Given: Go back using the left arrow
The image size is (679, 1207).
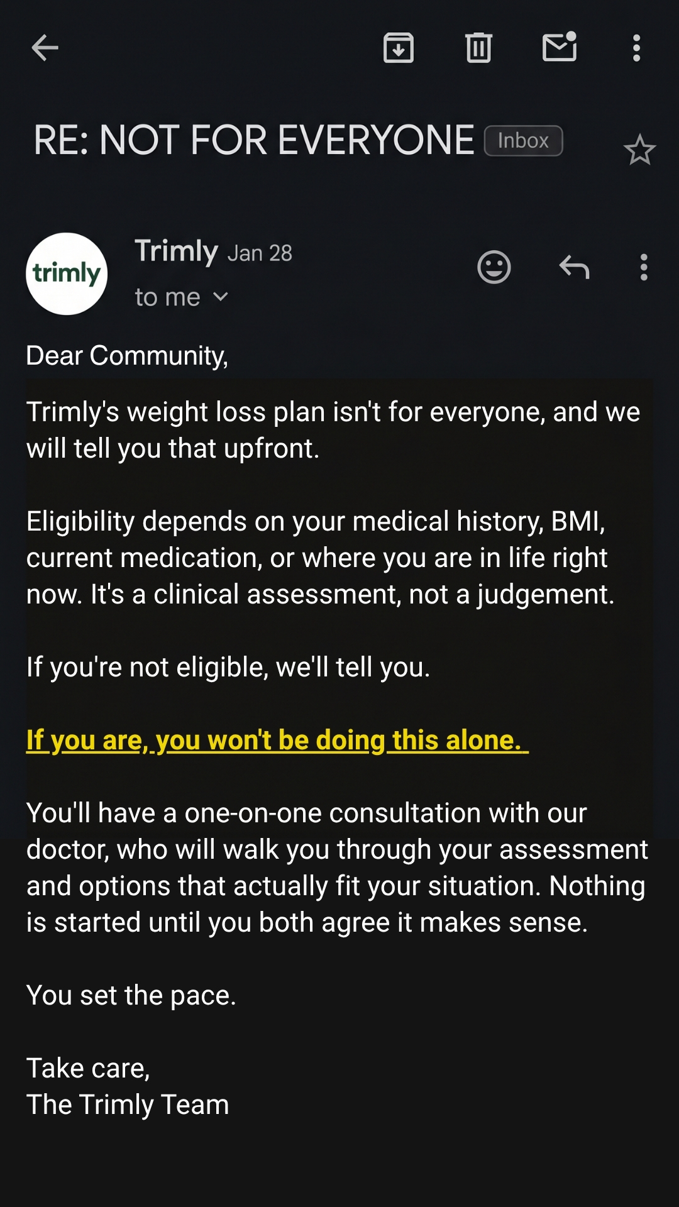Looking at the screenshot, I should click(x=45, y=48).
